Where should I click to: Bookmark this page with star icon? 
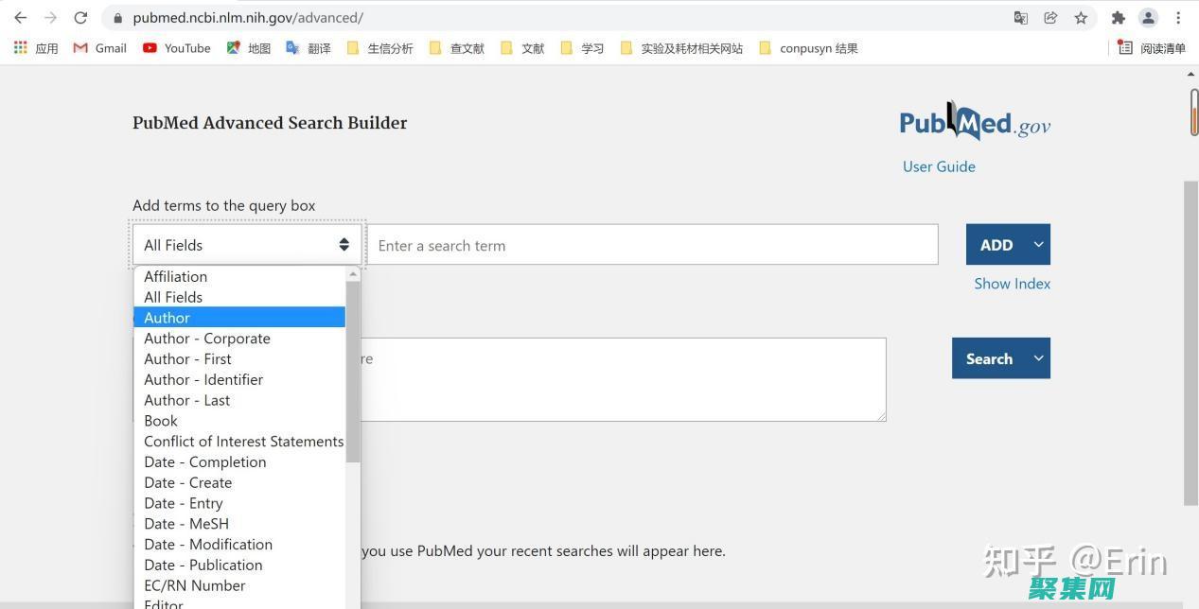[1081, 18]
